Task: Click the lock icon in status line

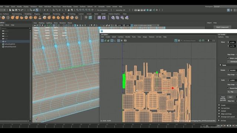Action: tap(69, 10)
